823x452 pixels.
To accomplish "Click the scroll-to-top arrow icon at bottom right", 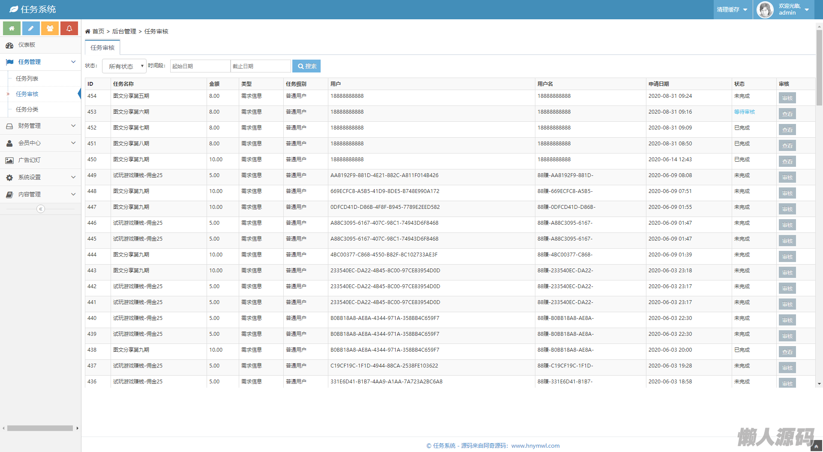I will (816, 446).
